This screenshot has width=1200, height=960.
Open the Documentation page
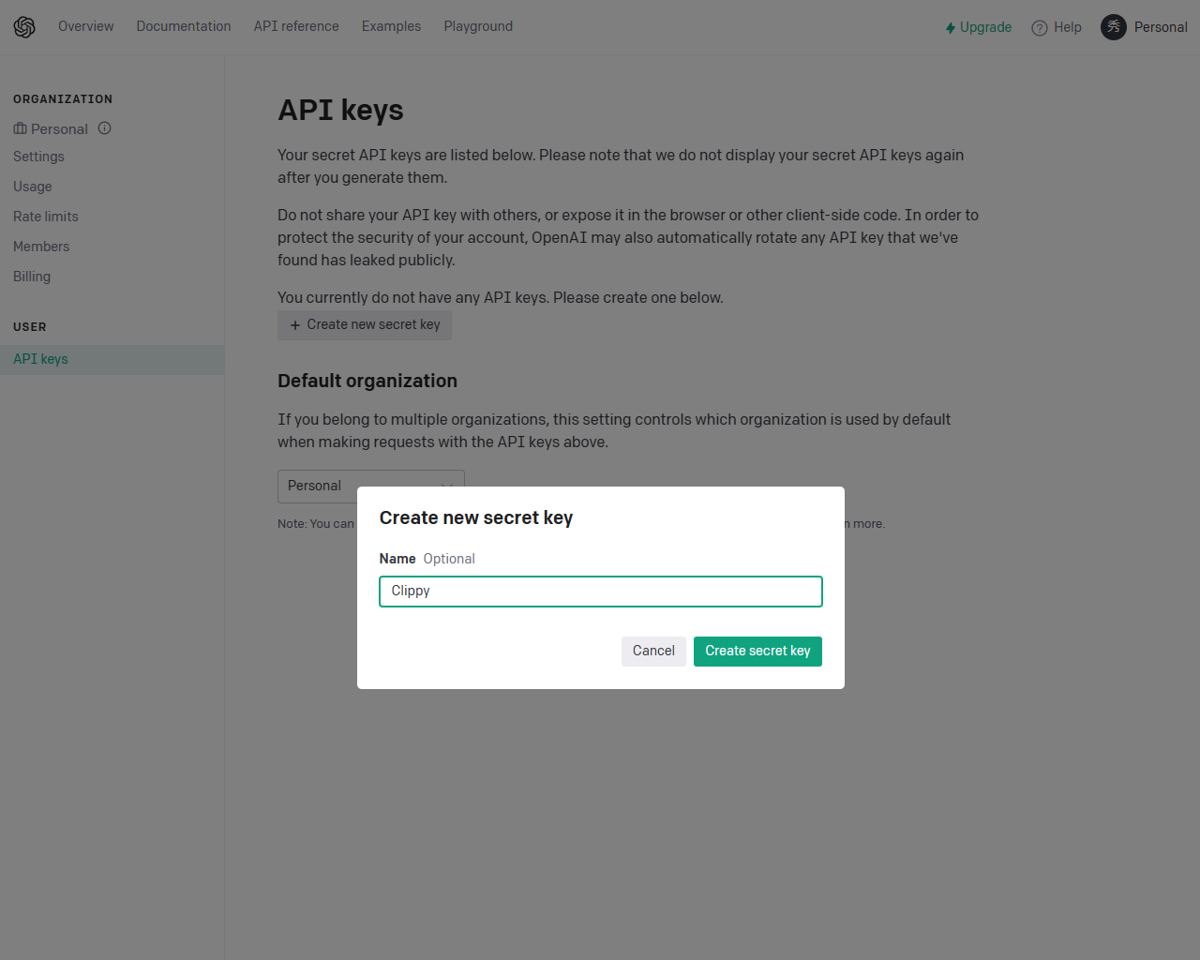[184, 26]
